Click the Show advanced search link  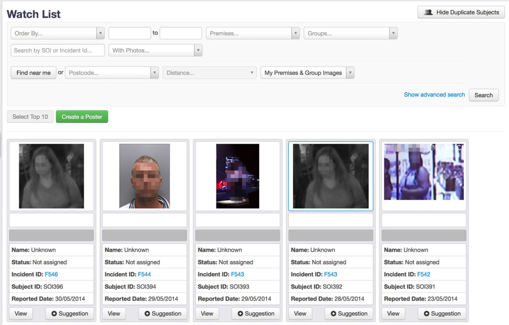(x=434, y=95)
